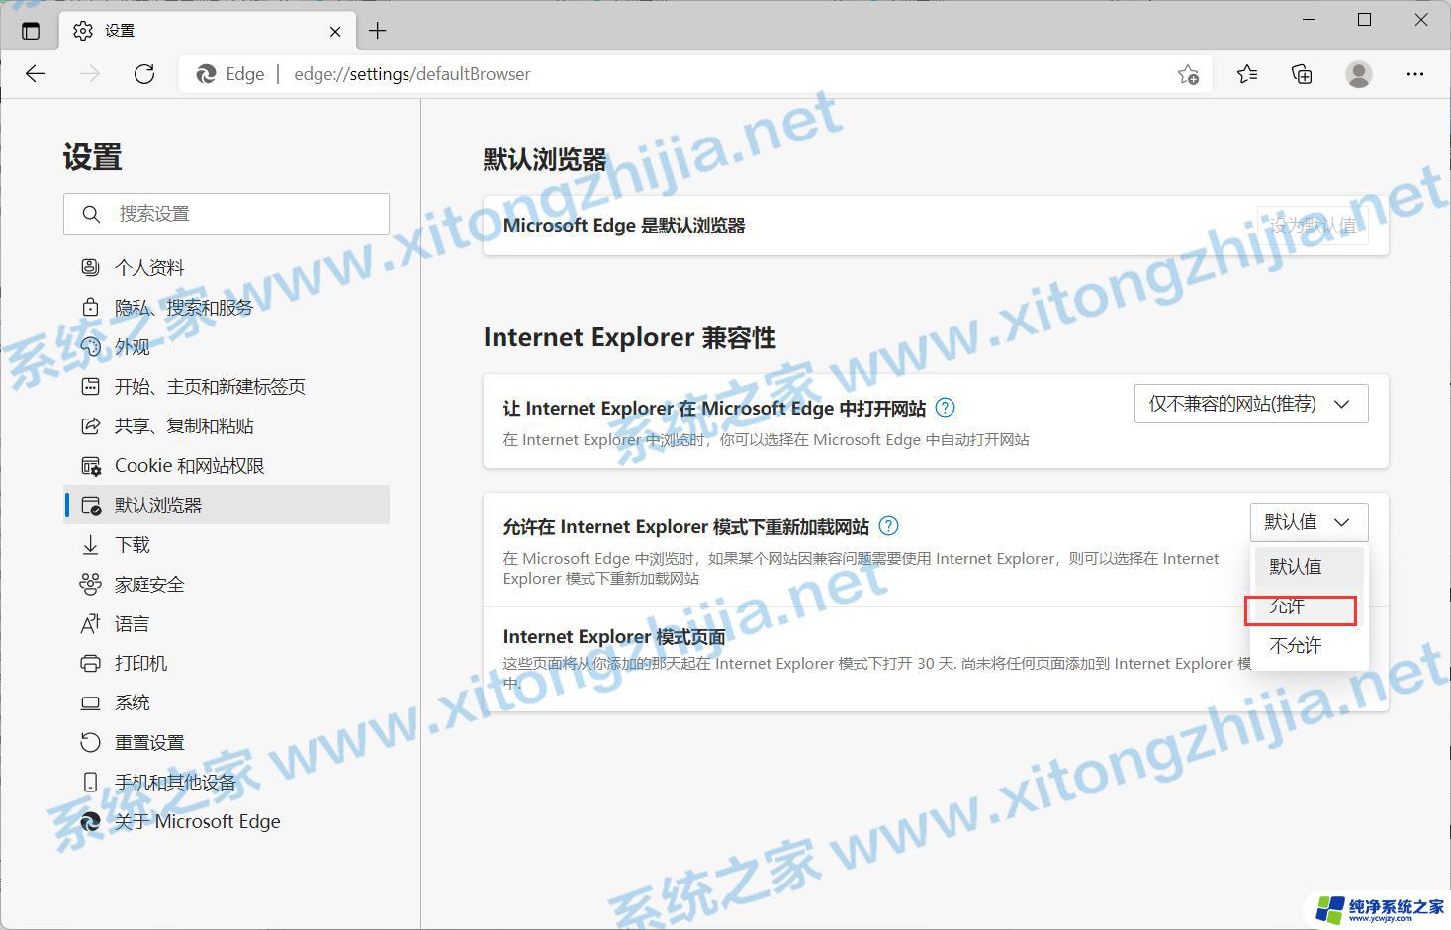Click the Microsoft Edge 是默认浏览器 text
The image size is (1451, 930).
click(624, 226)
